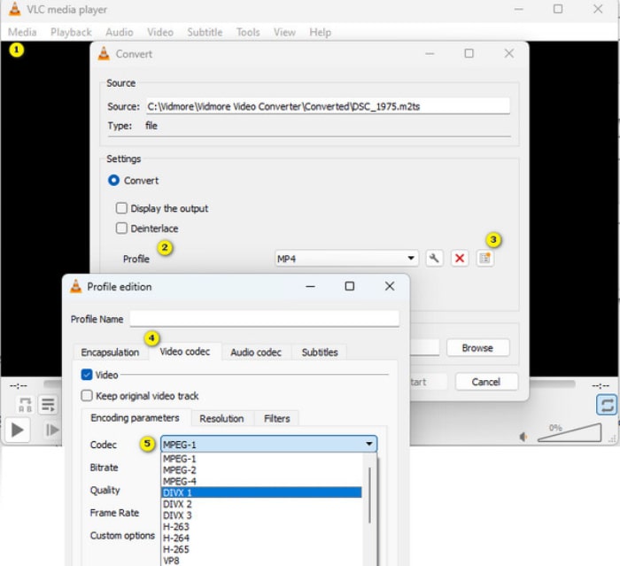This screenshot has width=620, height=566.
Task: Click the Source path field
Action: click(x=328, y=106)
